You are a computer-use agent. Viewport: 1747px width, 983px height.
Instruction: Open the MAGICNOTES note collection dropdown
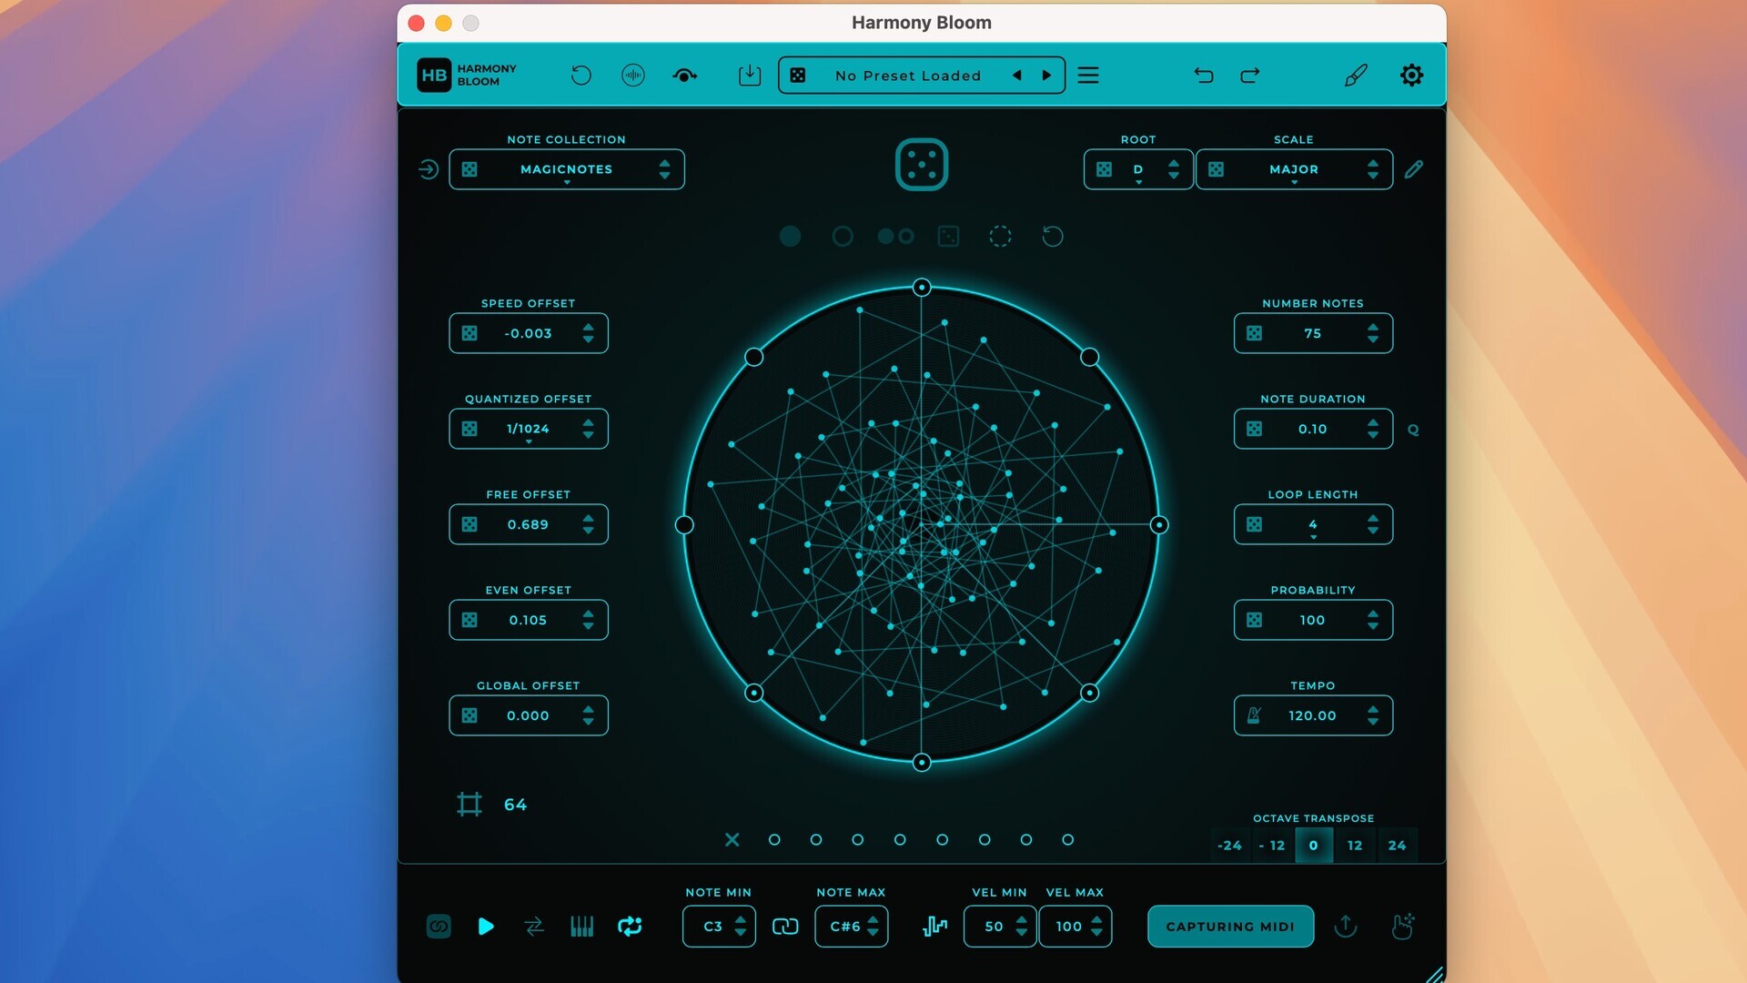point(566,169)
